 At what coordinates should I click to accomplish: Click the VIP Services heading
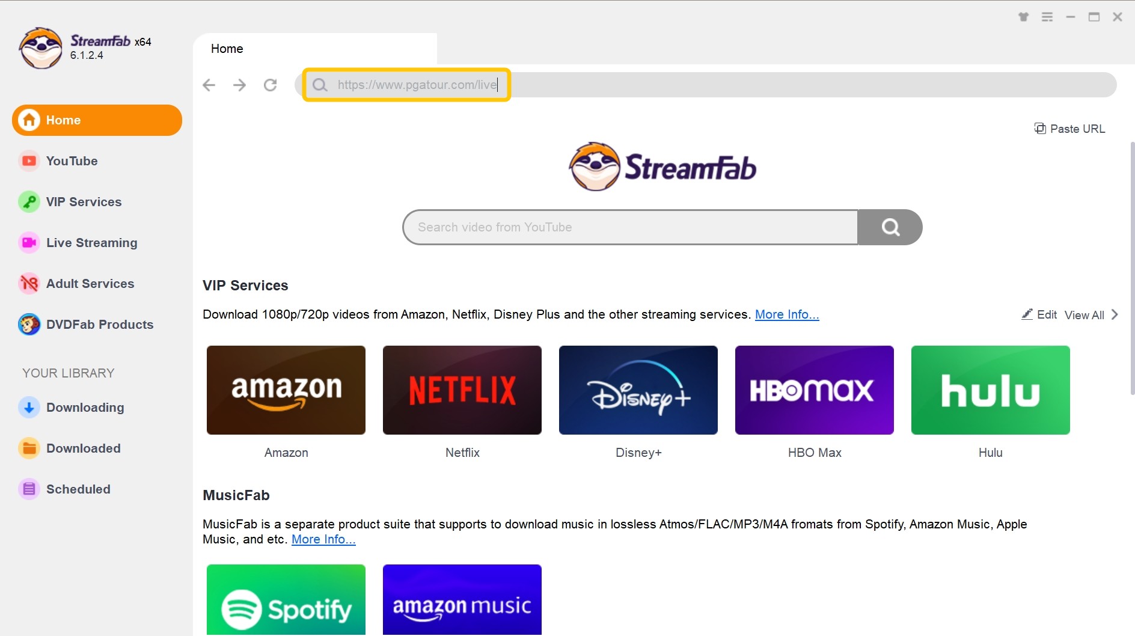tap(245, 286)
